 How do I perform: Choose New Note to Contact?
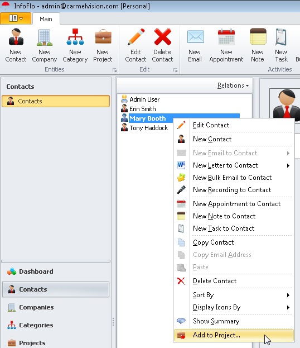coord(234,216)
